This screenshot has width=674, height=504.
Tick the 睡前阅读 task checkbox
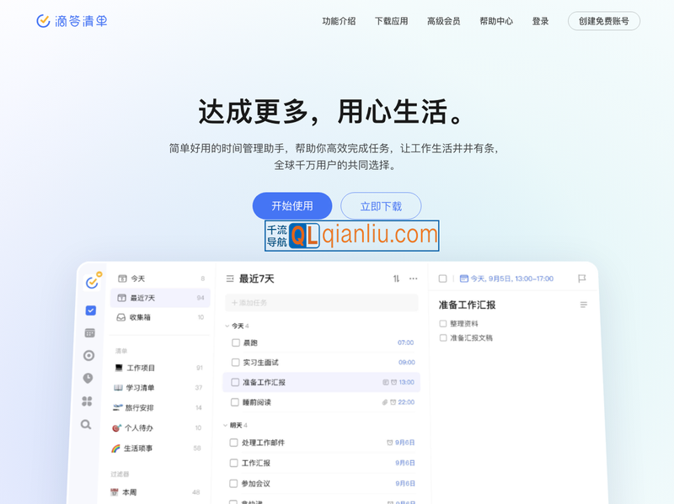coord(234,402)
